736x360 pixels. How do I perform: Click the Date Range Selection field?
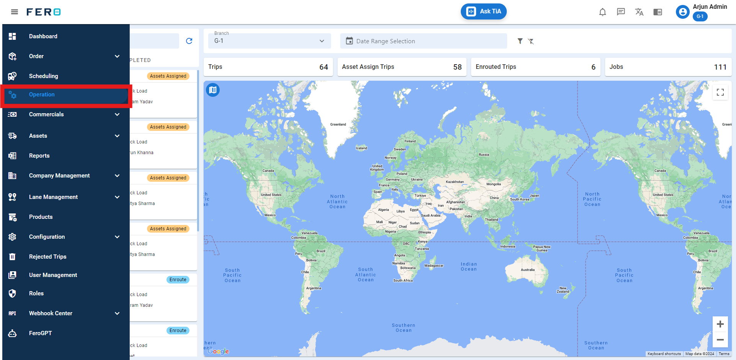pyautogui.click(x=423, y=41)
